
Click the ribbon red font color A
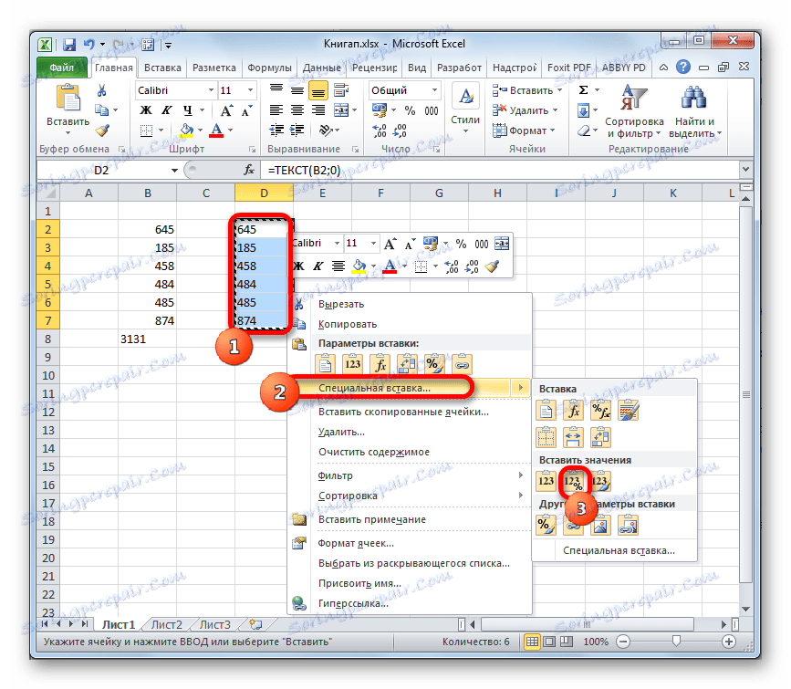click(216, 130)
